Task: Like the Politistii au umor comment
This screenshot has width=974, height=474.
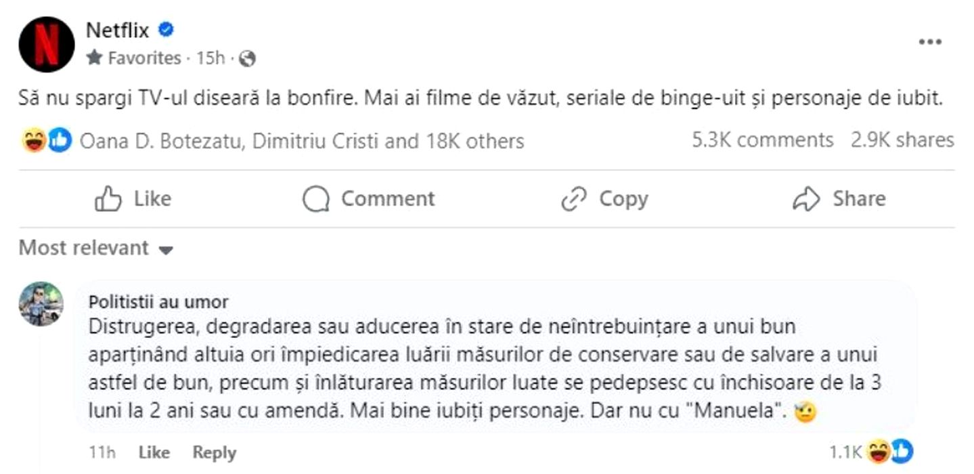Action: pos(154,452)
